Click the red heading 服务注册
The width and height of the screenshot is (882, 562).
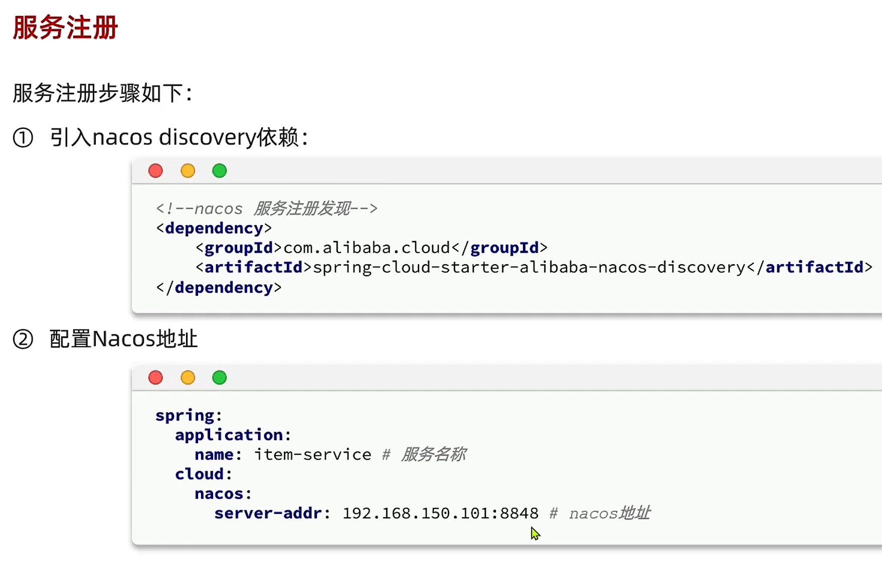tap(65, 28)
